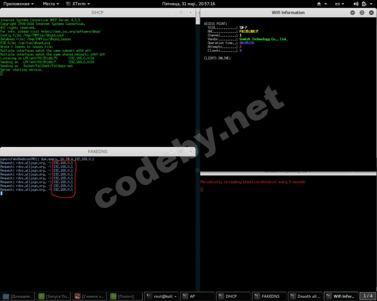
Task: Click the CLIENTS ONLINE: heading
Action: click(217, 58)
